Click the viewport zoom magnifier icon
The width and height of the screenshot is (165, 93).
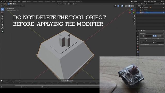134,16
